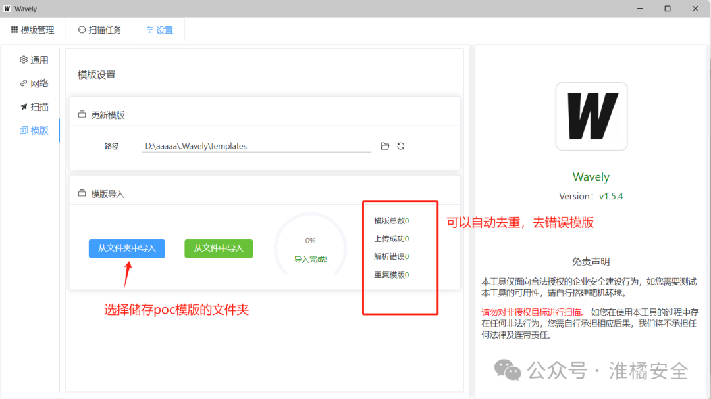711x399 pixels.
Task: Click 从文件中导入 button
Action: coord(219,248)
